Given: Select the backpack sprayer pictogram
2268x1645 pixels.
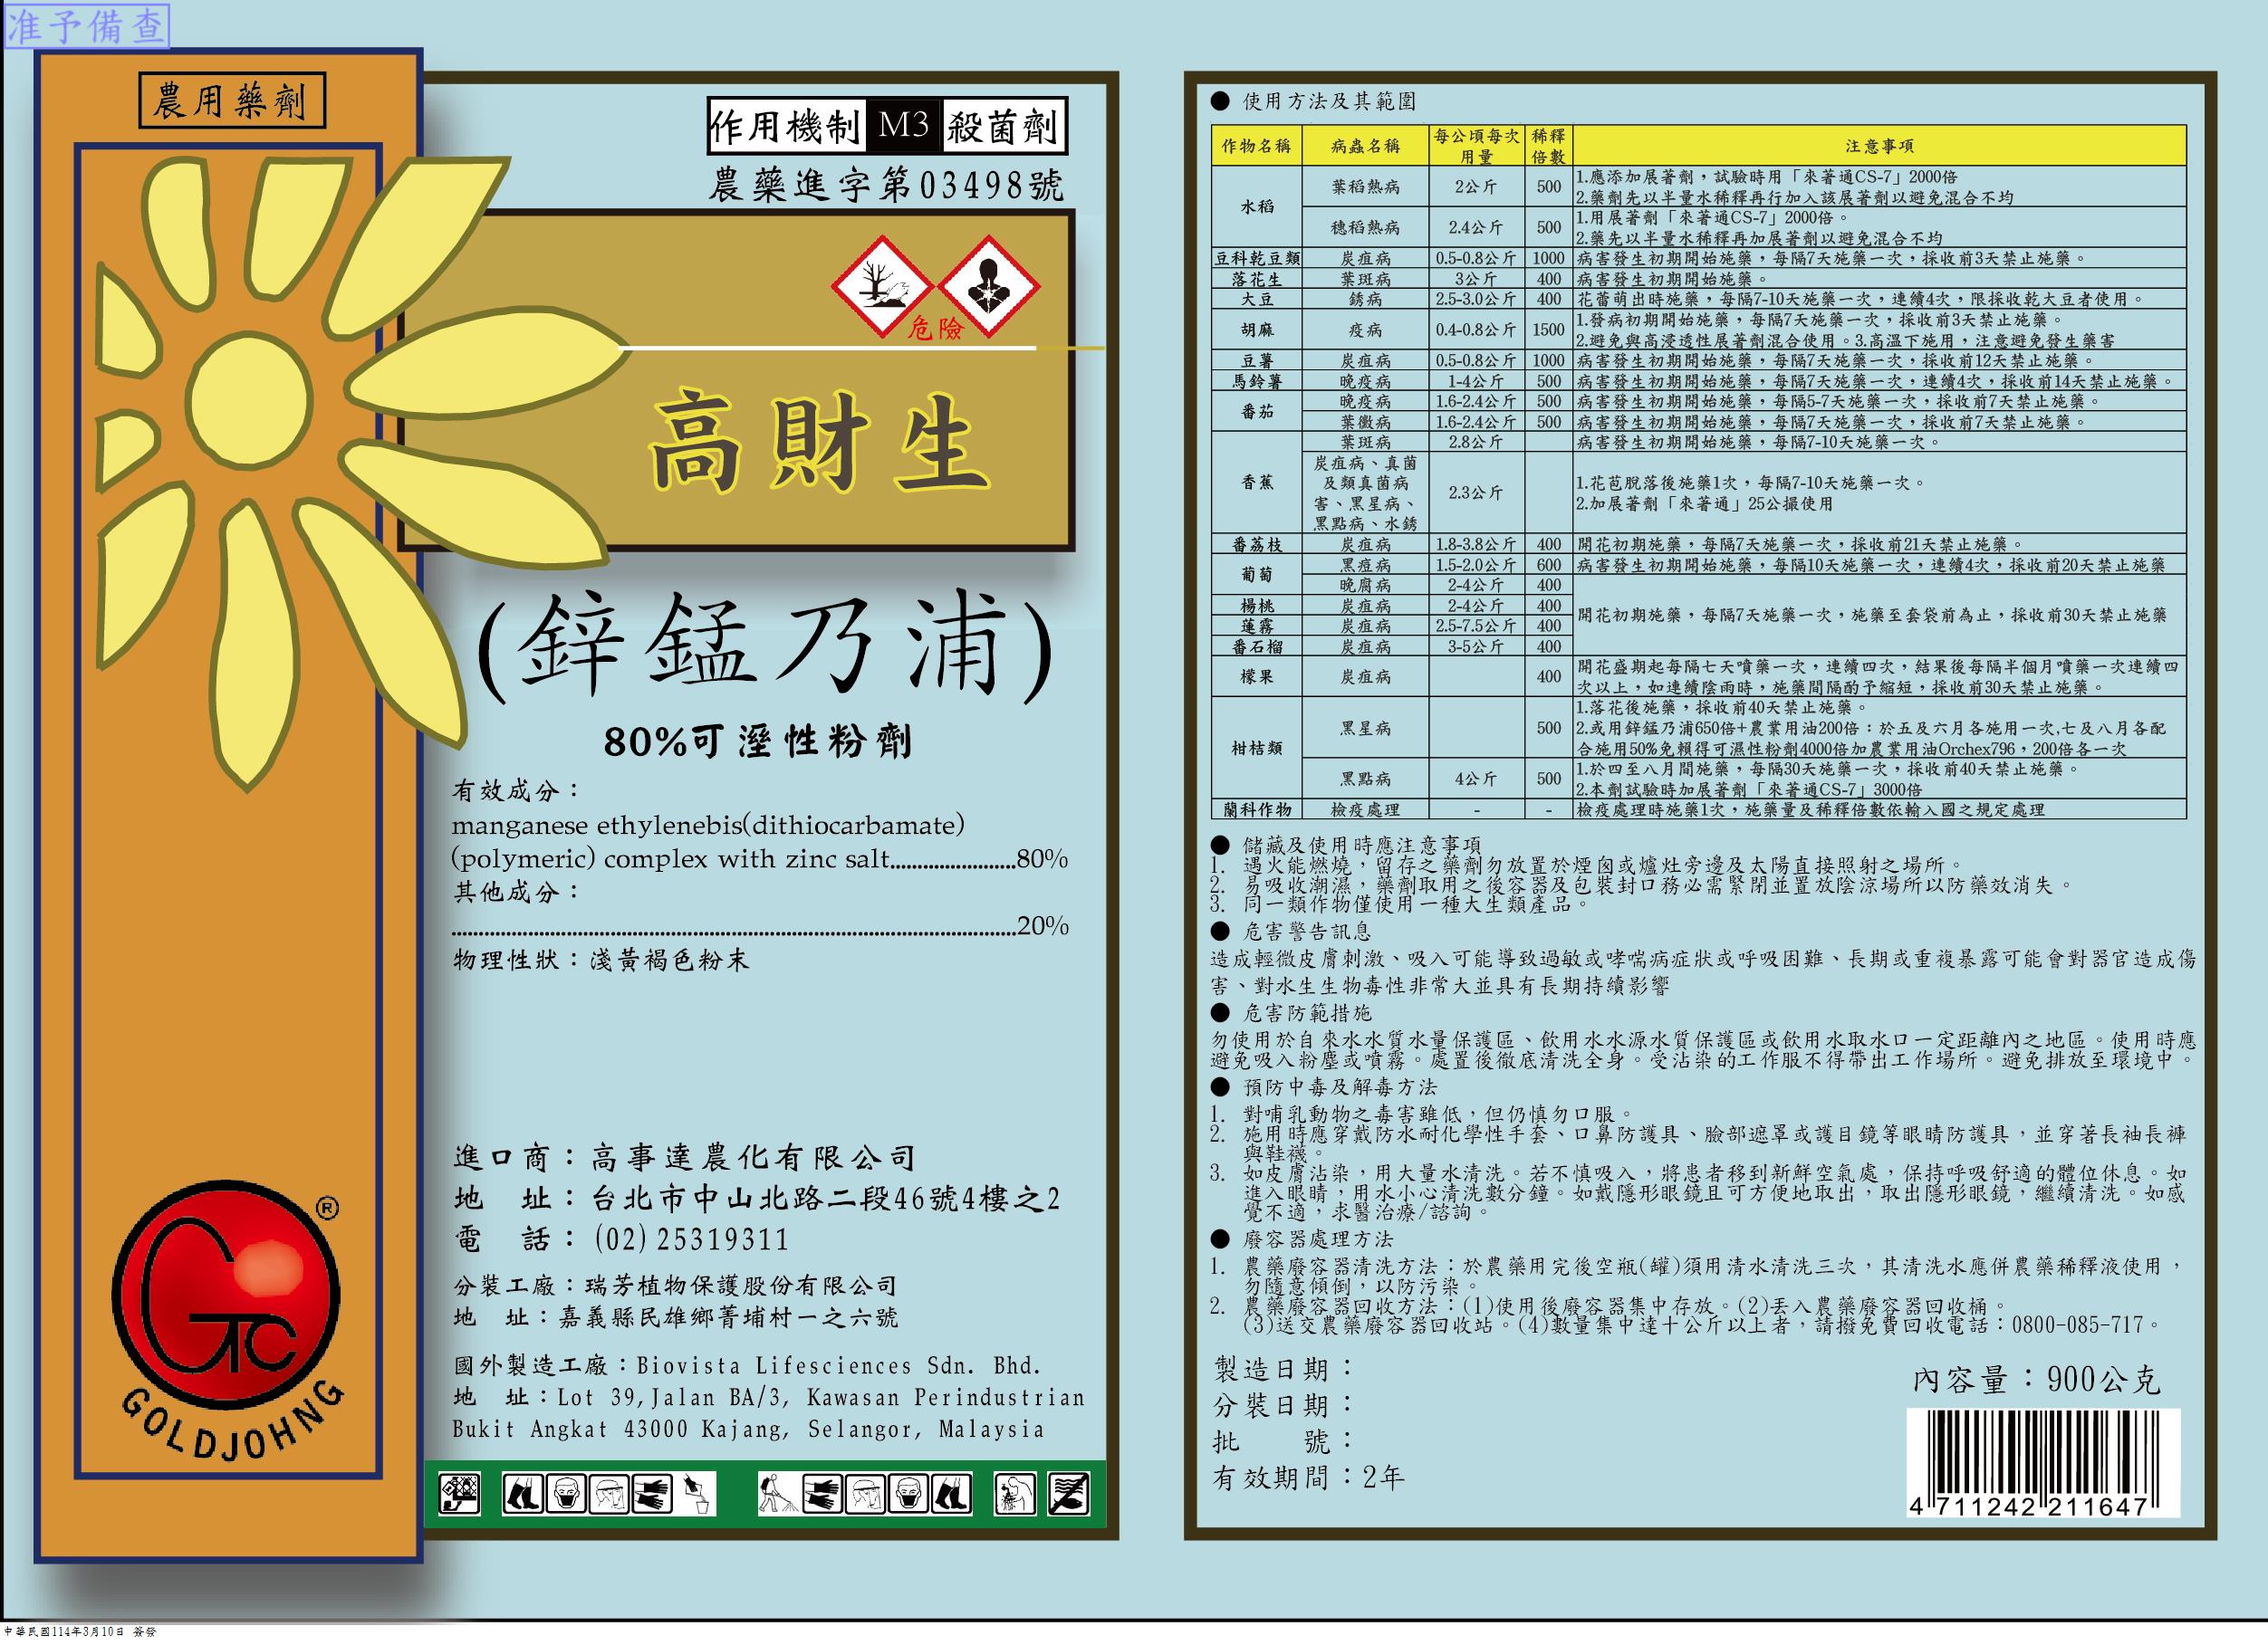Looking at the screenshot, I should tap(779, 1495).
